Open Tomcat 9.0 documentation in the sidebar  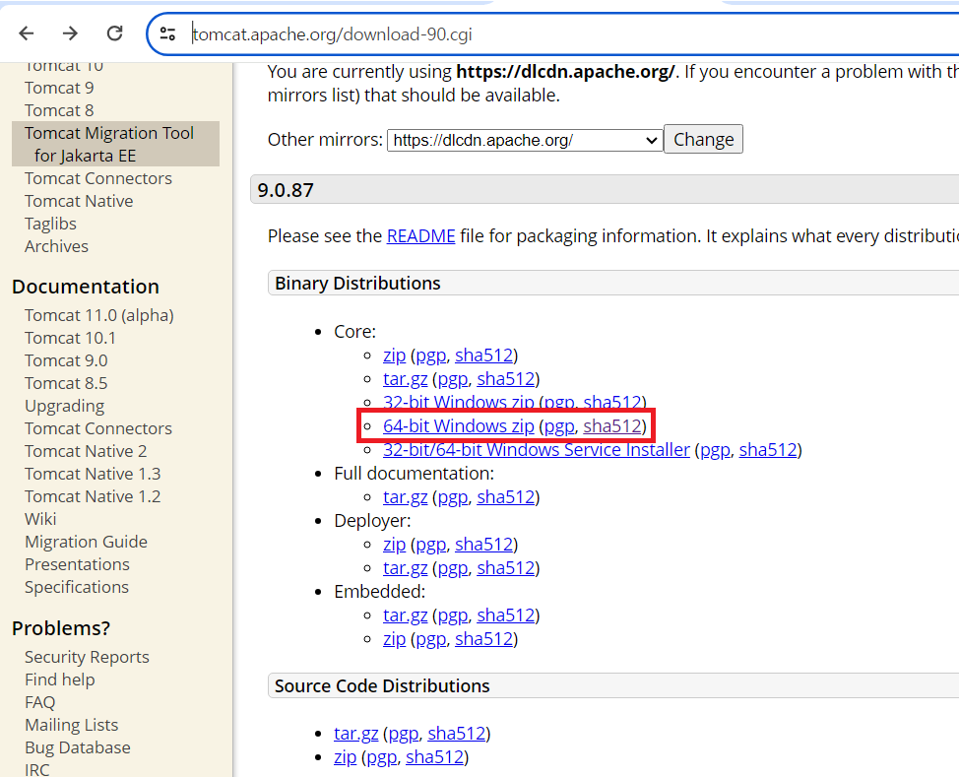point(66,359)
